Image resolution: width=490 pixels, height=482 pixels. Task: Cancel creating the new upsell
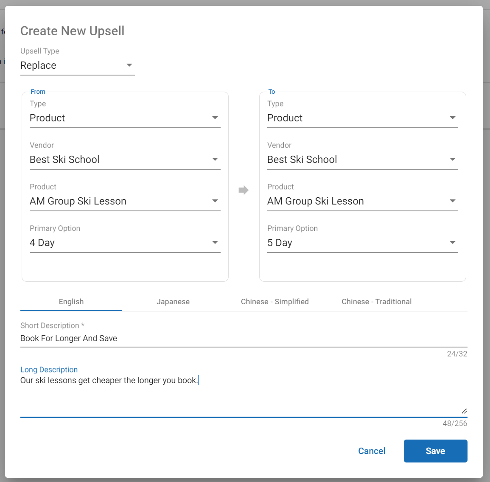click(x=372, y=451)
